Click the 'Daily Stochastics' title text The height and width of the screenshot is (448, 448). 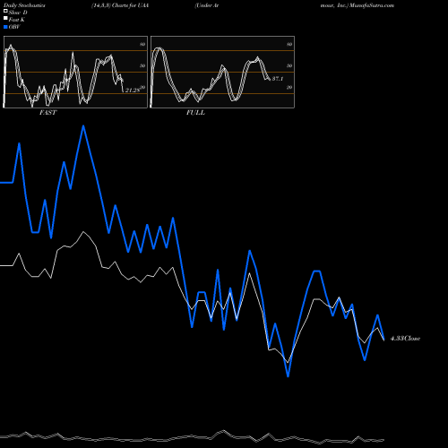click(x=24, y=5)
